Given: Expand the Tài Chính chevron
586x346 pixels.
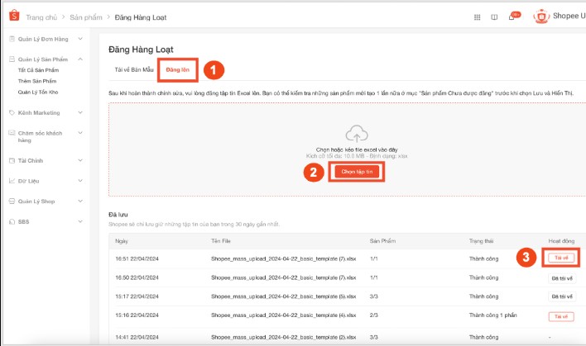Looking at the screenshot, I should click(x=80, y=160).
